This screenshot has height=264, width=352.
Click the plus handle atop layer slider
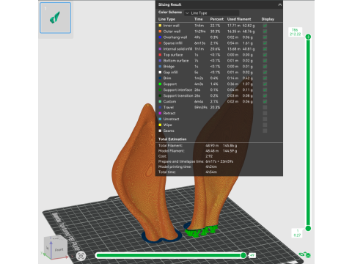click(308, 37)
